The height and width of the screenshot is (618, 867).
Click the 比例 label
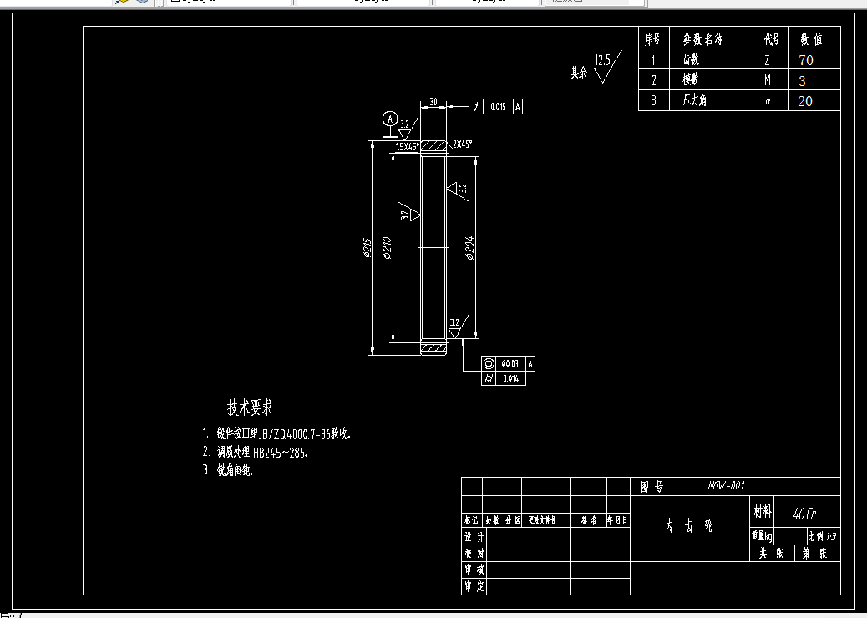pos(815,536)
